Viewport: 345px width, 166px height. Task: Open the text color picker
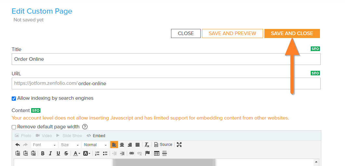[76, 153]
